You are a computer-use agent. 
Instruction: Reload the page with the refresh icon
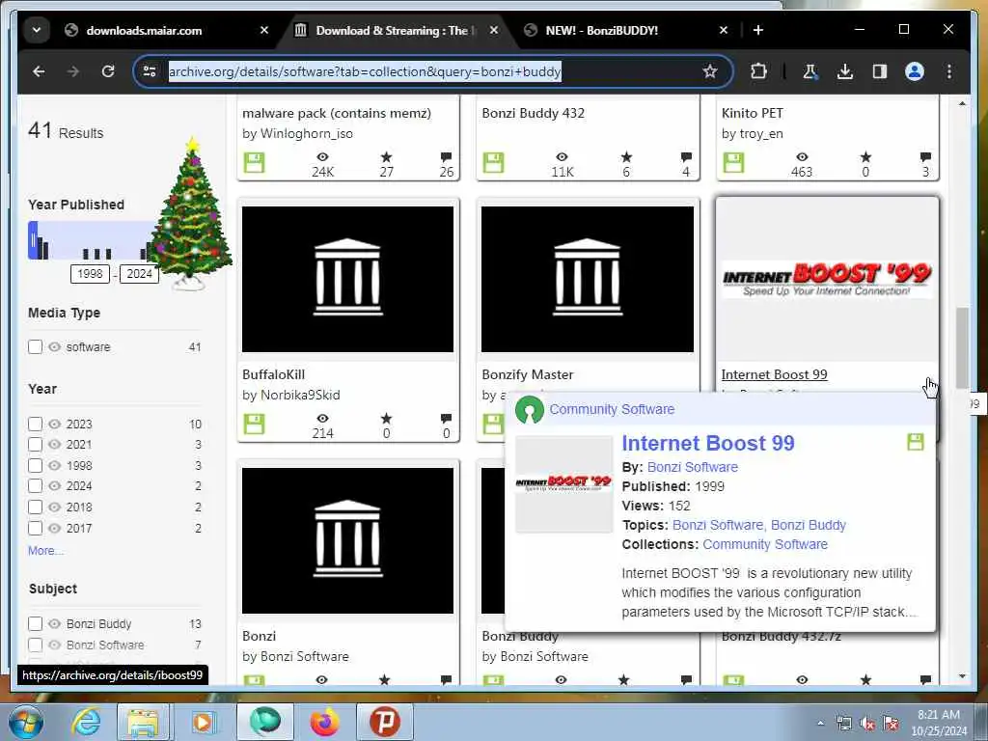[x=108, y=71]
